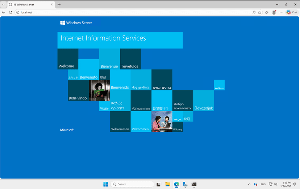Open Edge Settings and more menu

[x=281, y=12]
